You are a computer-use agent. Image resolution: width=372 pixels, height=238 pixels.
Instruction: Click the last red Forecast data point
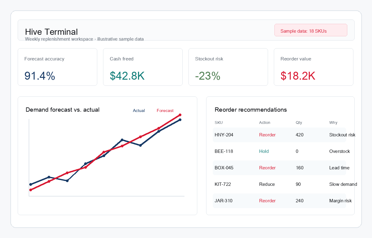[180, 115]
